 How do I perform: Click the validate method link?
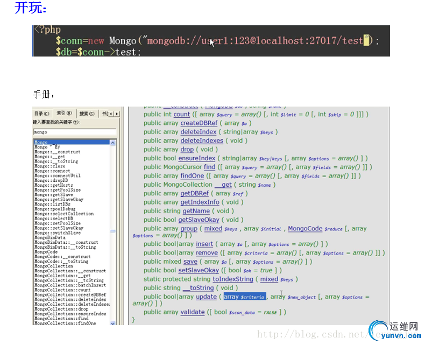coord(192,312)
